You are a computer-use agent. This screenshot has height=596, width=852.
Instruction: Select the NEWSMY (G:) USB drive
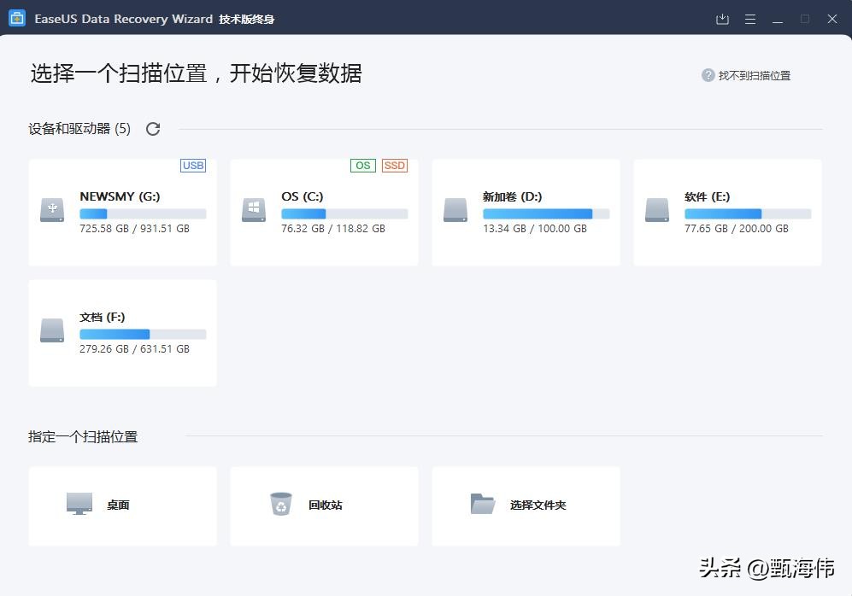(122, 212)
